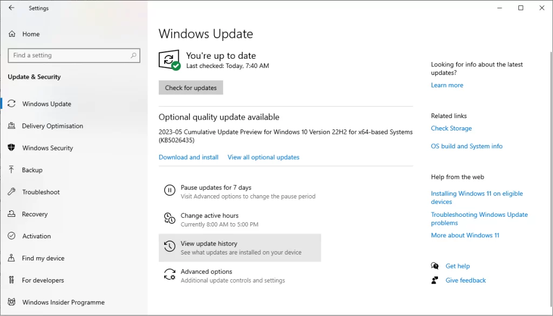Open the Home settings page
This screenshot has height=316, width=553.
point(31,34)
